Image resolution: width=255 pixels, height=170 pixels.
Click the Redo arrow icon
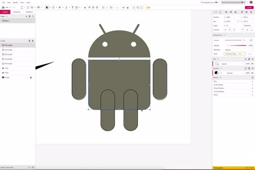[x=14, y=8]
